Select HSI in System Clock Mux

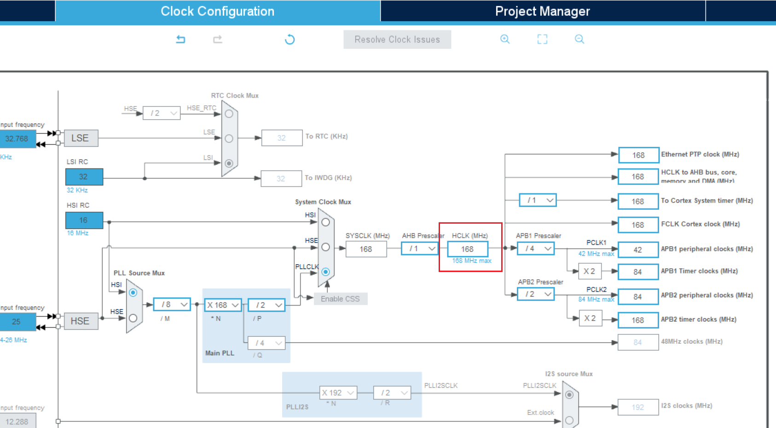(x=325, y=222)
